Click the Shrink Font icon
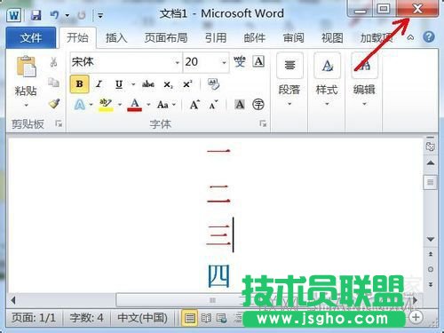This screenshot has height=333, width=444. click(x=214, y=105)
